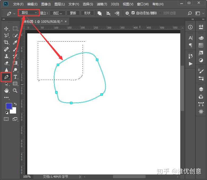Pick the Zoom tool in toolbar
Image resolution: width=207 pixels, height=180 pixels.
click(15, 91)
